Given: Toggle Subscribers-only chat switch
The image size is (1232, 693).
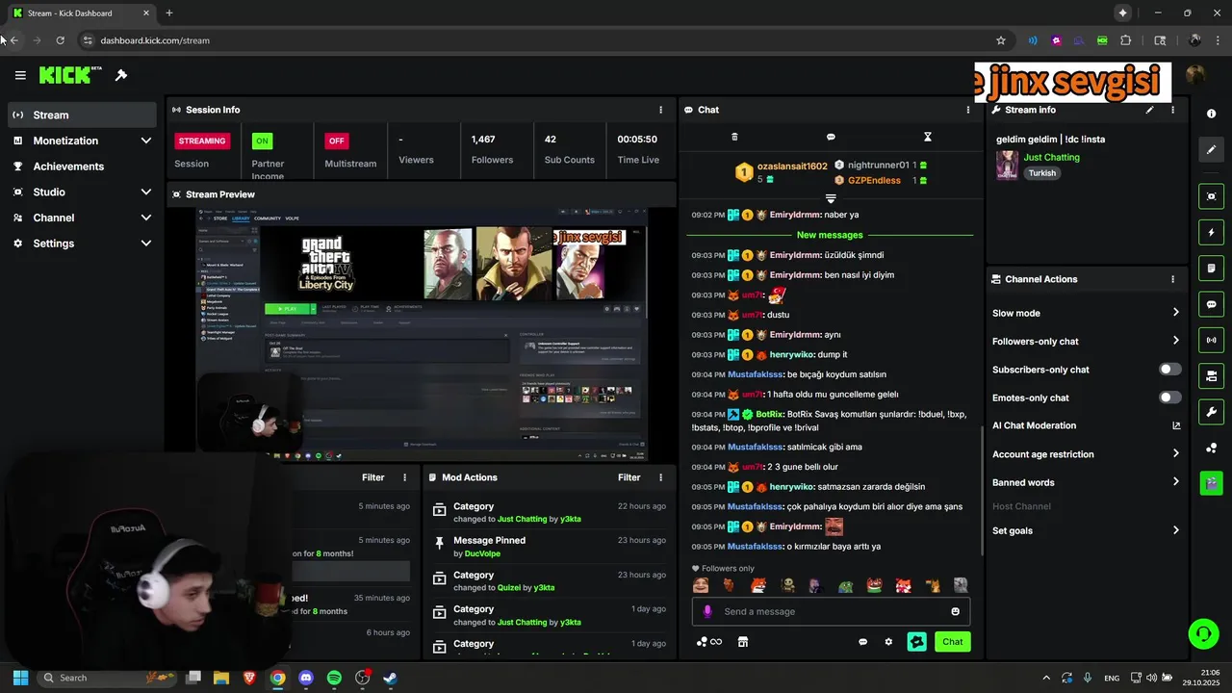Looking at the screenshot, I should pos(1169,370).
